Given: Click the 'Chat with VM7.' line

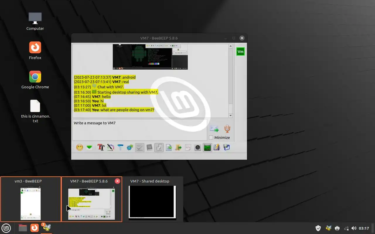Looking at the screenshot, I should tap(99, 87).
